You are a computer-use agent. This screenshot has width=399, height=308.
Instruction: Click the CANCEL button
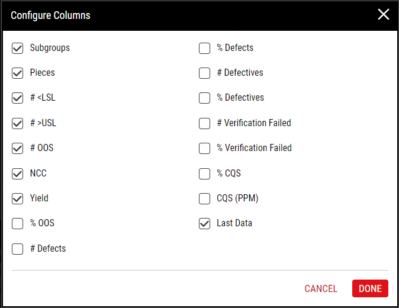click(321, 288)
